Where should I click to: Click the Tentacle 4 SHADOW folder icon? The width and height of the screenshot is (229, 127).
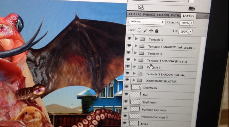point(141,60)
